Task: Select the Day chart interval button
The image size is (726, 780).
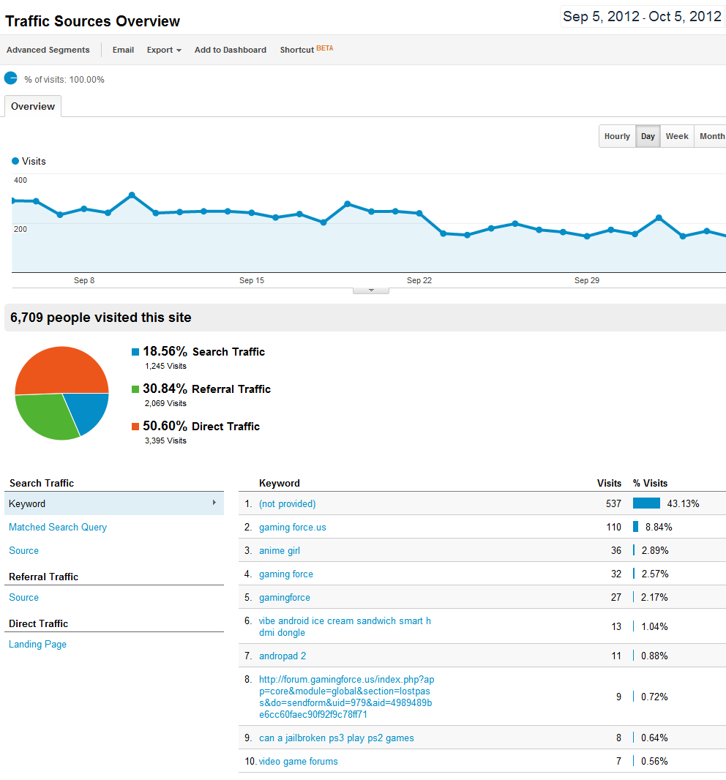Action: (x=648, y=136)
